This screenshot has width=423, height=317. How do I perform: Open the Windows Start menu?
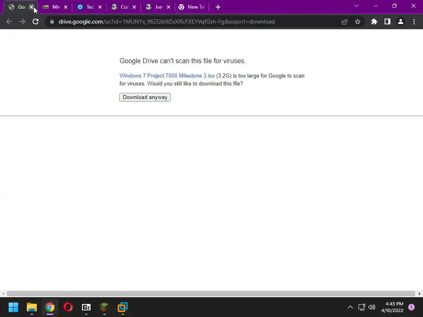(14, 307)
